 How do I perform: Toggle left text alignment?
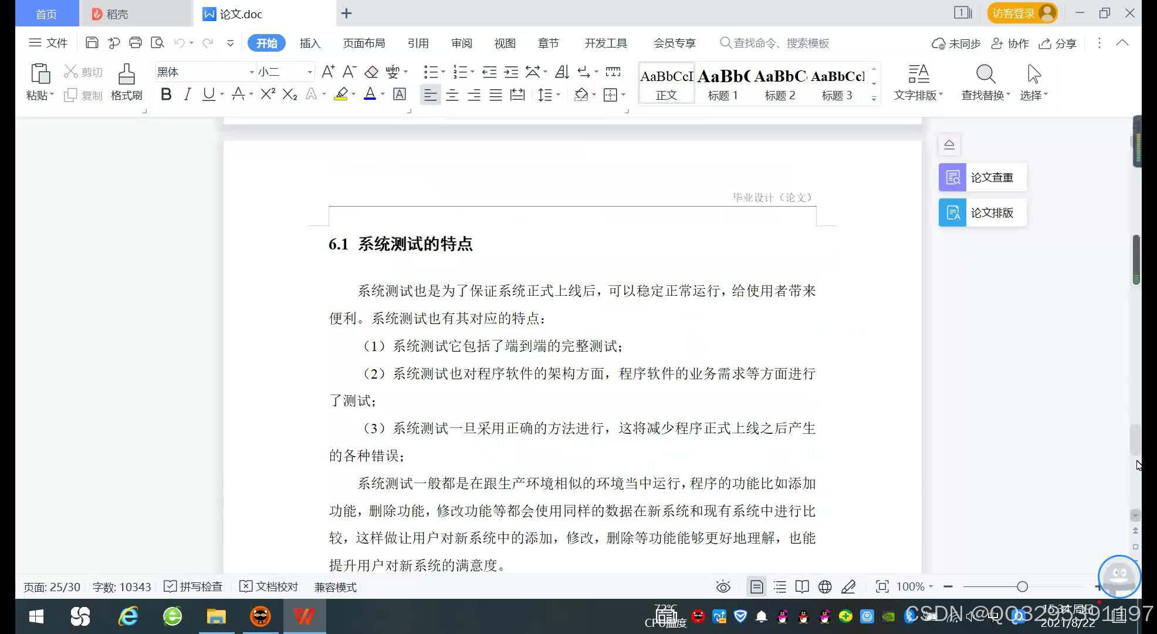[430, 95]
